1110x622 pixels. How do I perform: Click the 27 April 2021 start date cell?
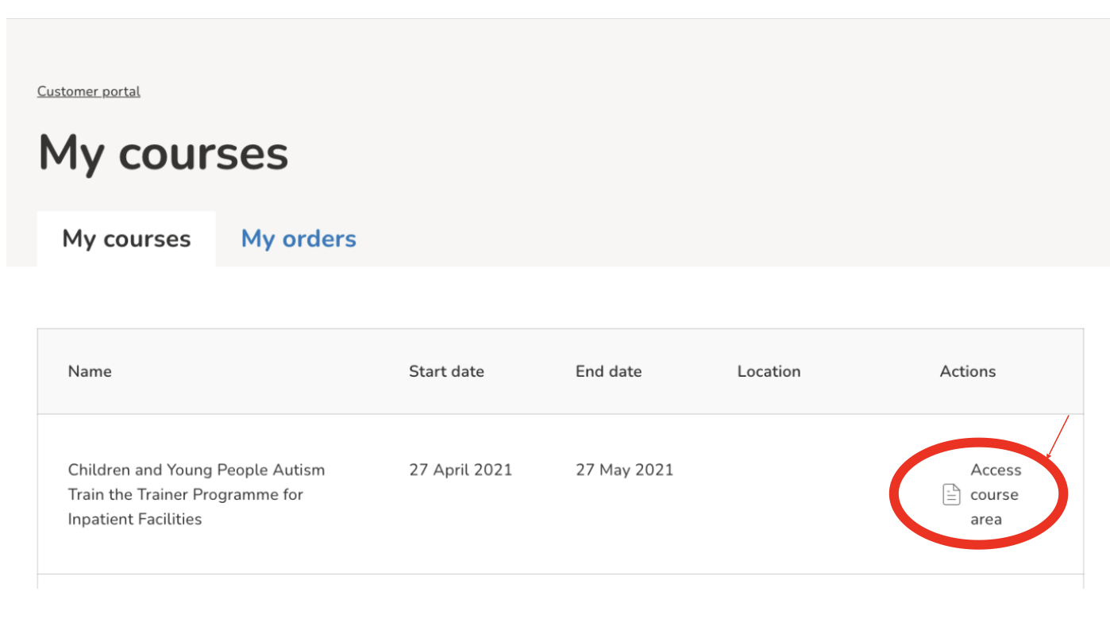pyautogui.click(x=461, y=470)
